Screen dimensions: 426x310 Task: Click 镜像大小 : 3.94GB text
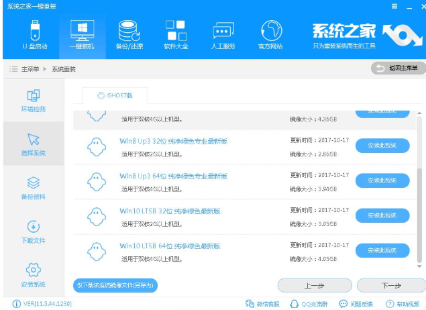(313, 189)
